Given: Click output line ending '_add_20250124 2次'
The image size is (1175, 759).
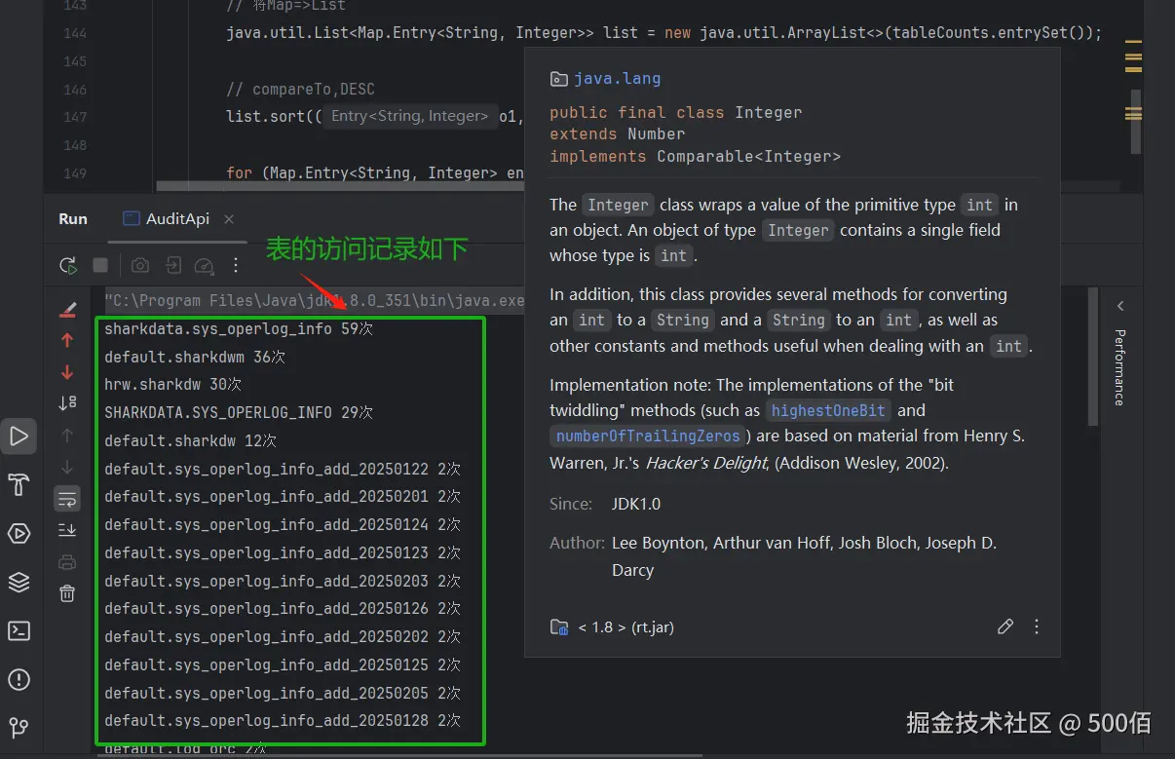Looking at the screenshot, I should click(x=283, y=525).
